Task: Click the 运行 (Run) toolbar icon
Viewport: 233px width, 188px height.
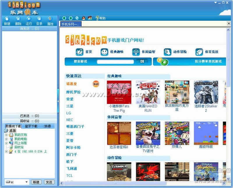Action: (x=29, y=21)
